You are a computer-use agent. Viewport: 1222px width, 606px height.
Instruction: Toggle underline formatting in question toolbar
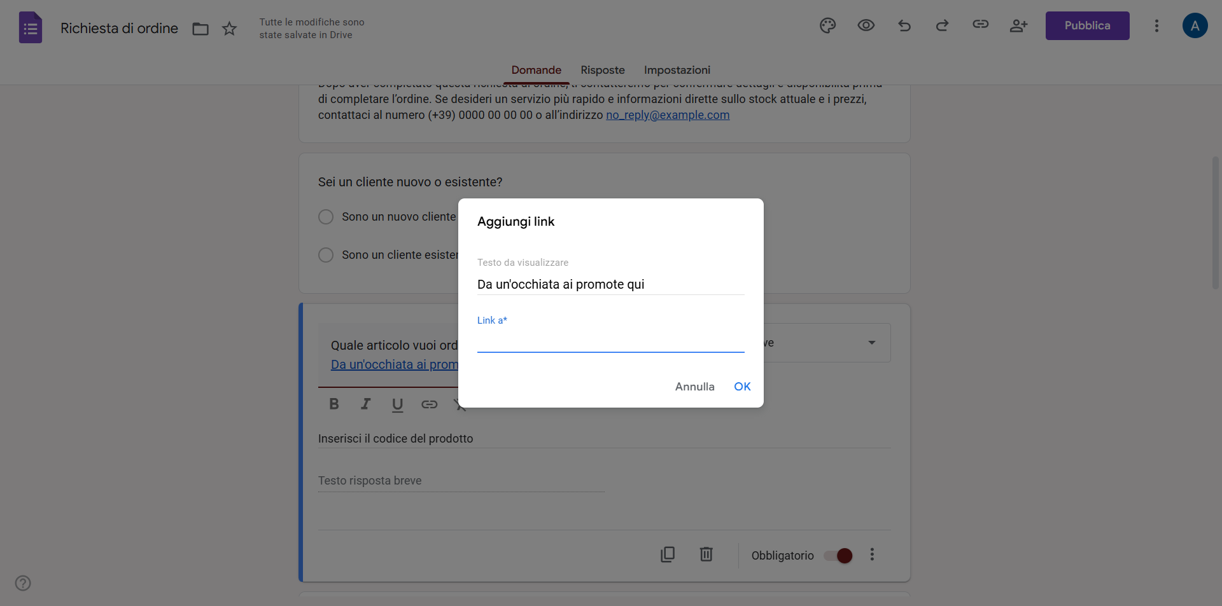pyautogui.click(x=397, y=405)
